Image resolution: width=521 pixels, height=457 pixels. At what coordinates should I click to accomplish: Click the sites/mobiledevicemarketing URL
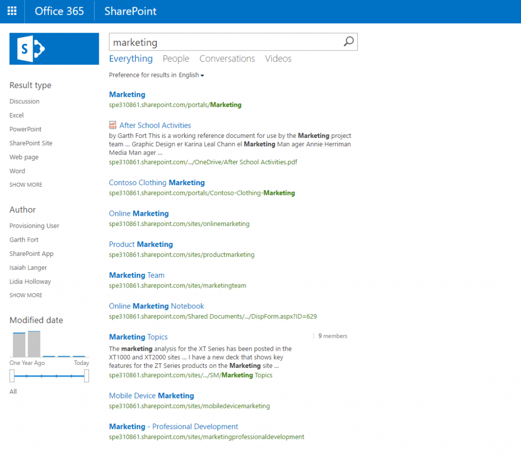pyautogui.click(x=189, y=406)
